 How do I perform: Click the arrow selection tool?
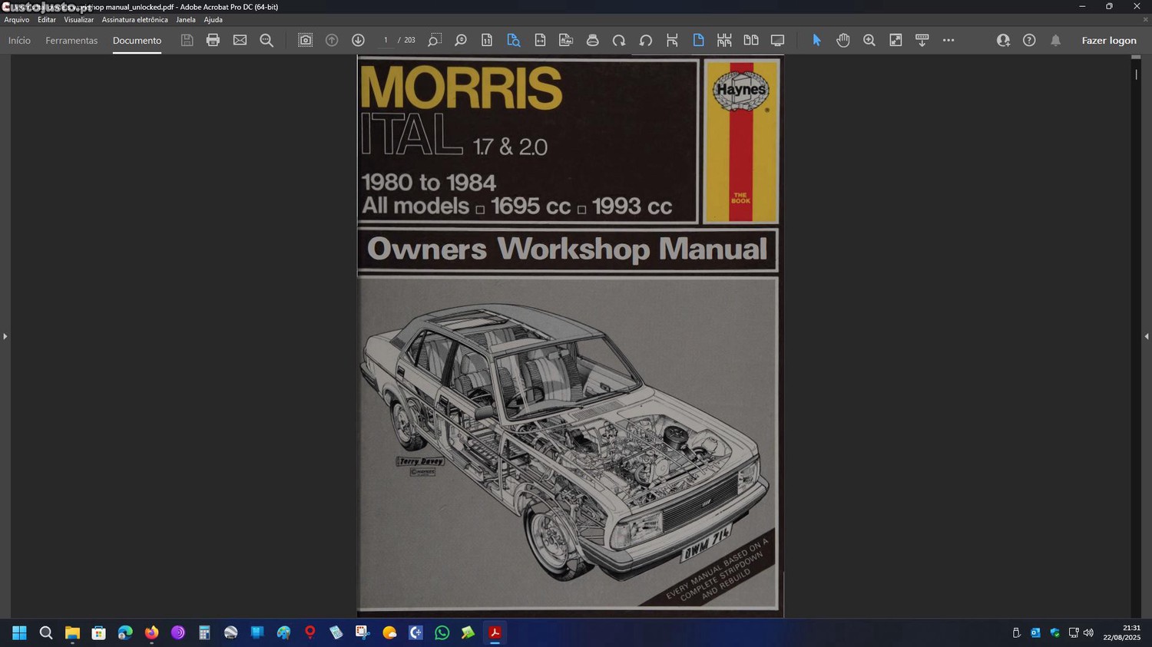pos(816,40)
